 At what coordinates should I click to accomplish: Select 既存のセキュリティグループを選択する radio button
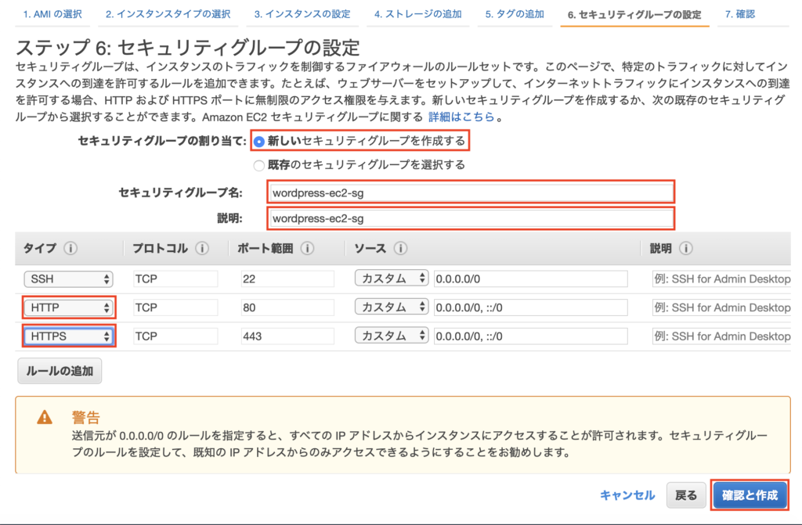[x=259, y=165]
